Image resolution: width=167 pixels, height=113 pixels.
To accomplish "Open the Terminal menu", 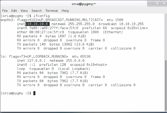I will point(52,11).
